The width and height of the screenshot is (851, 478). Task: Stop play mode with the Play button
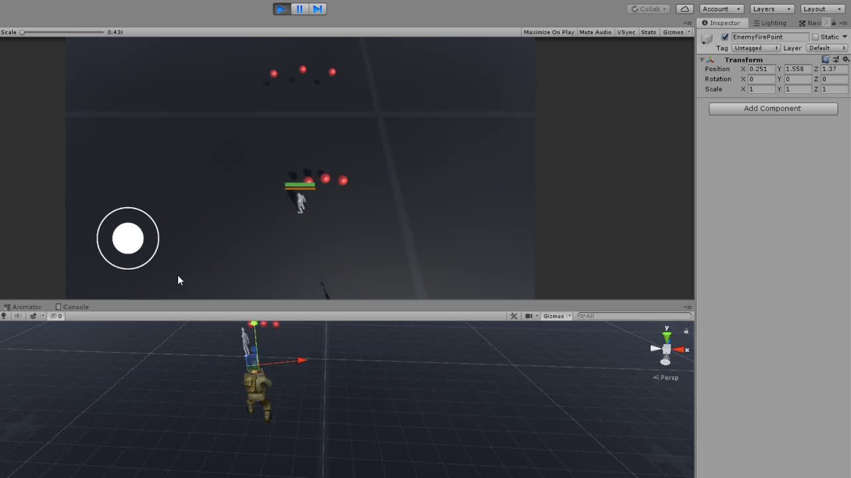(x=281, y=9)
